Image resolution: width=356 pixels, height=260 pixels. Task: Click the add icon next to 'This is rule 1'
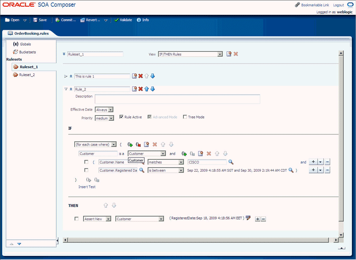click(134, 76)
